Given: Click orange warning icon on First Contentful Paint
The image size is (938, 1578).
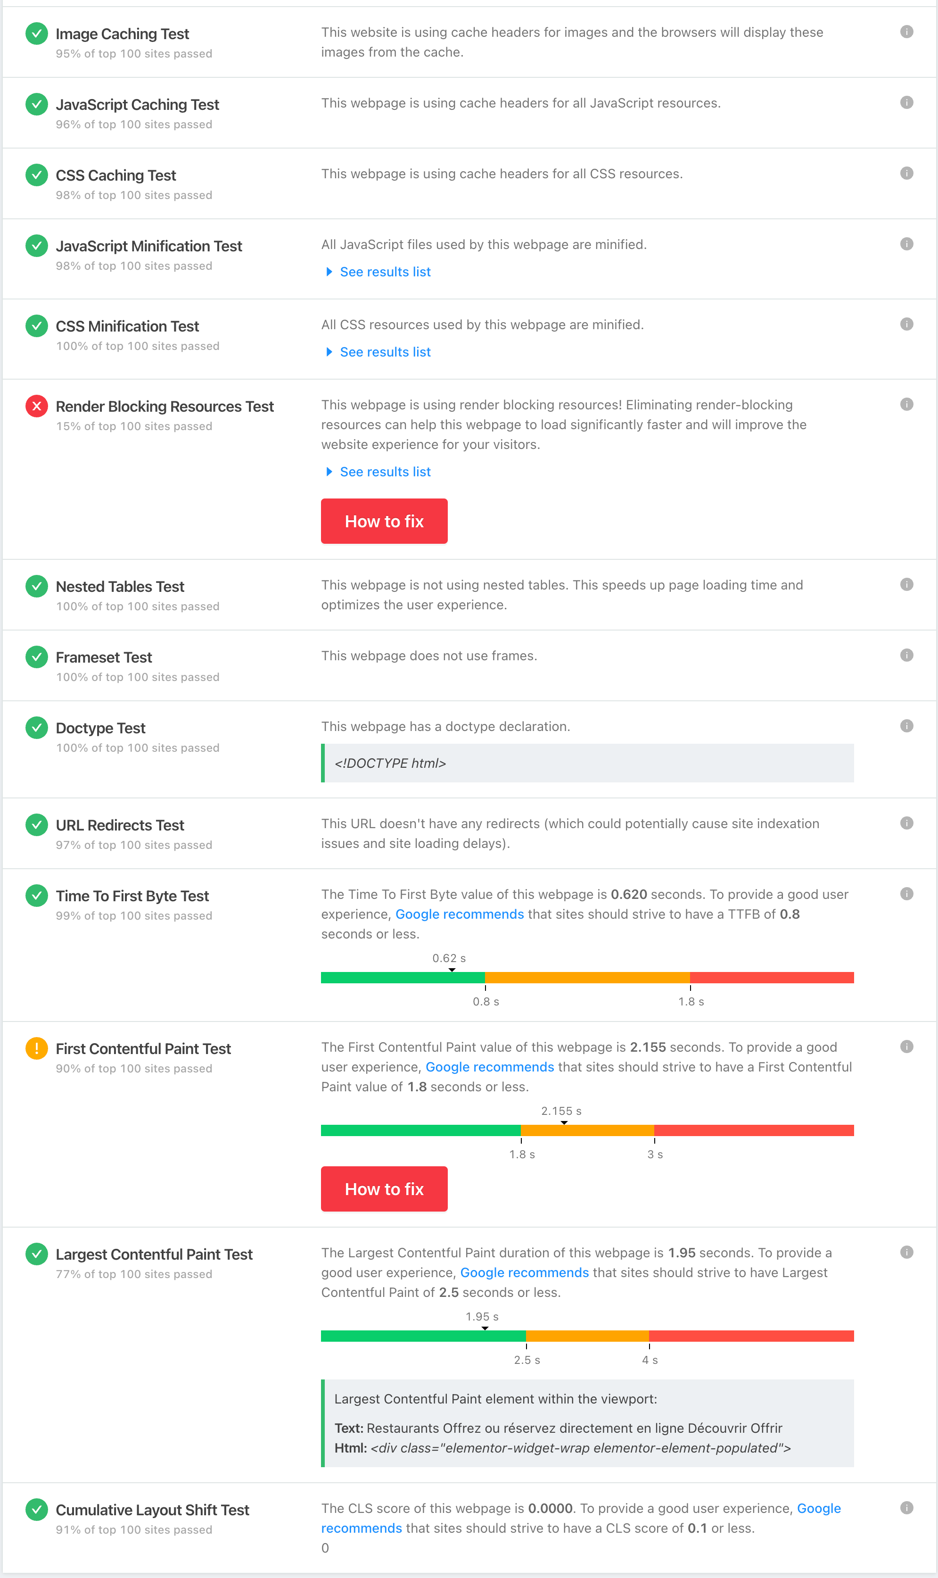Looking at the screenshot, I should coord(37,1048).
